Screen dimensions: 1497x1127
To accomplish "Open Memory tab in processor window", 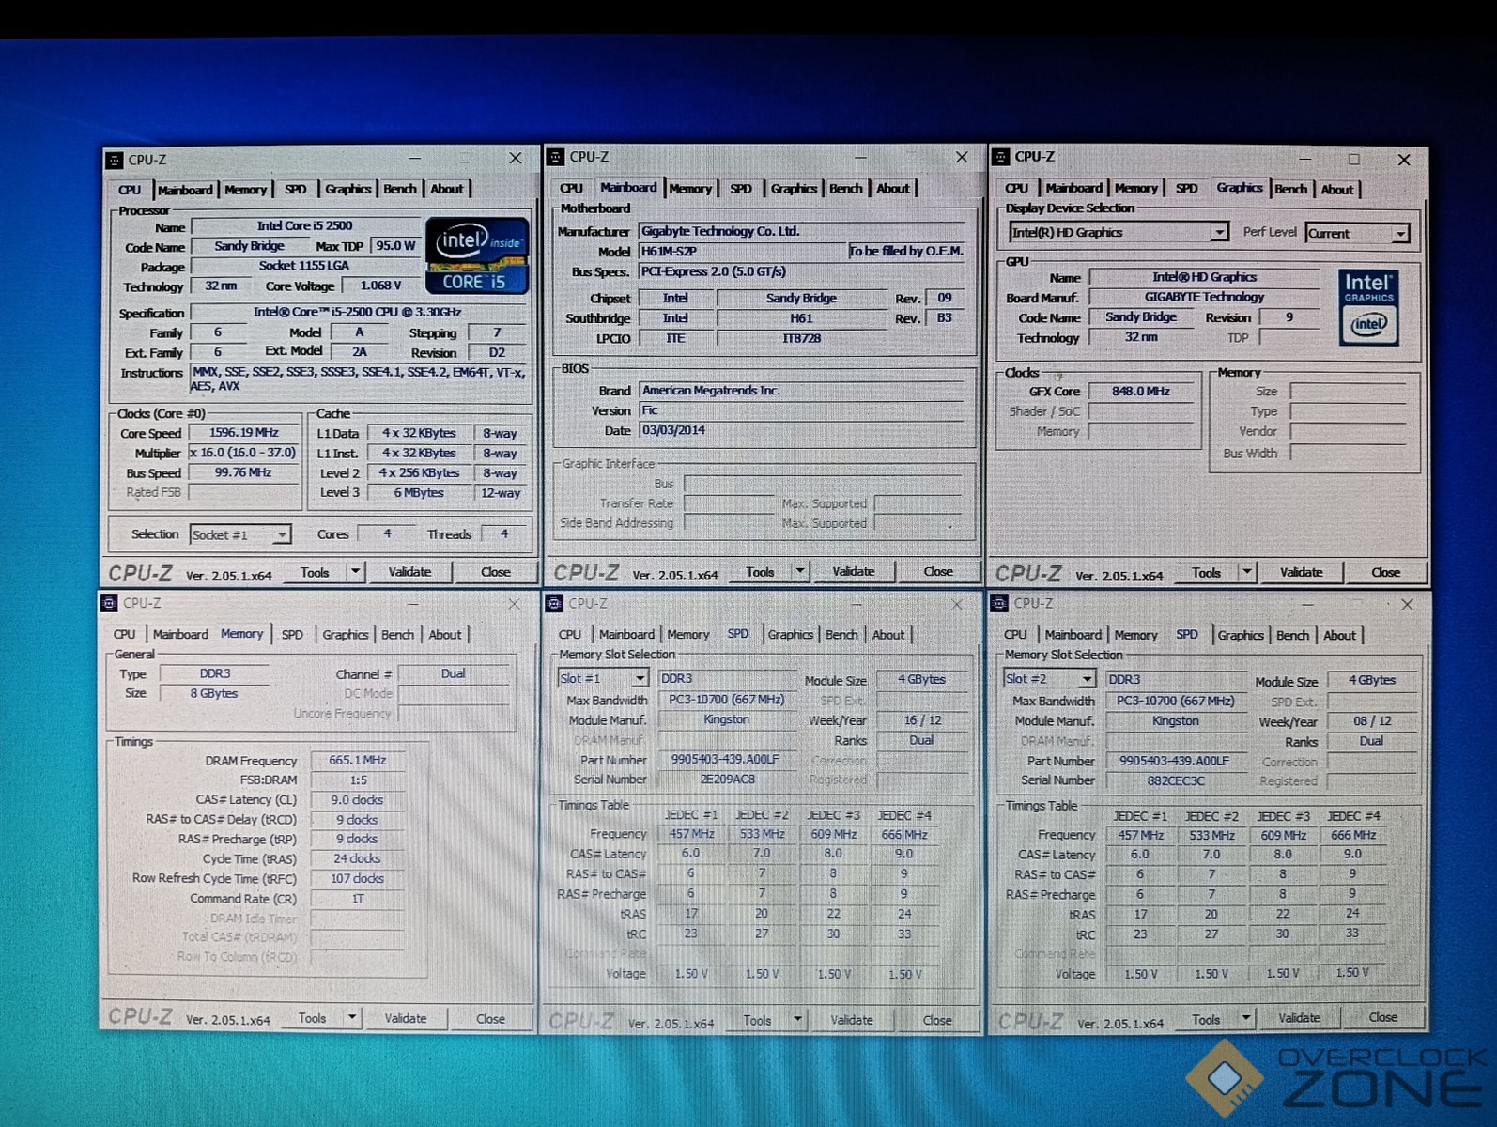I will 246,190.
